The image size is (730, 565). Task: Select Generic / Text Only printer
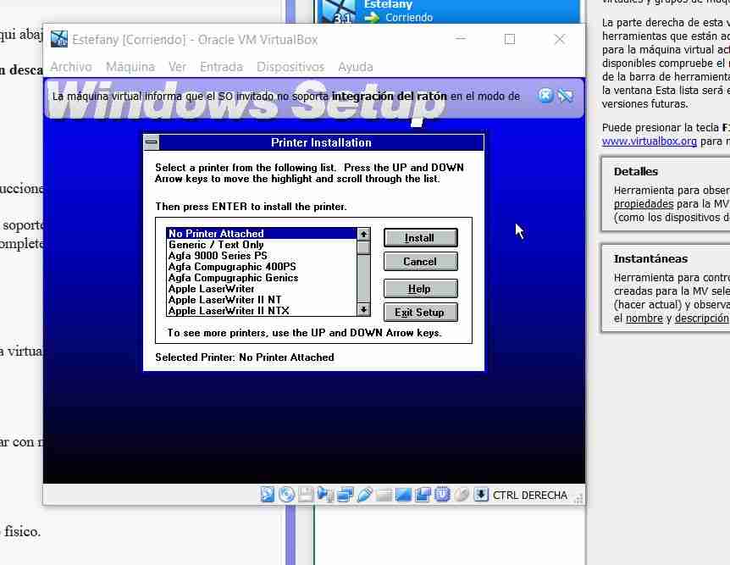click(x=216, y=245)
